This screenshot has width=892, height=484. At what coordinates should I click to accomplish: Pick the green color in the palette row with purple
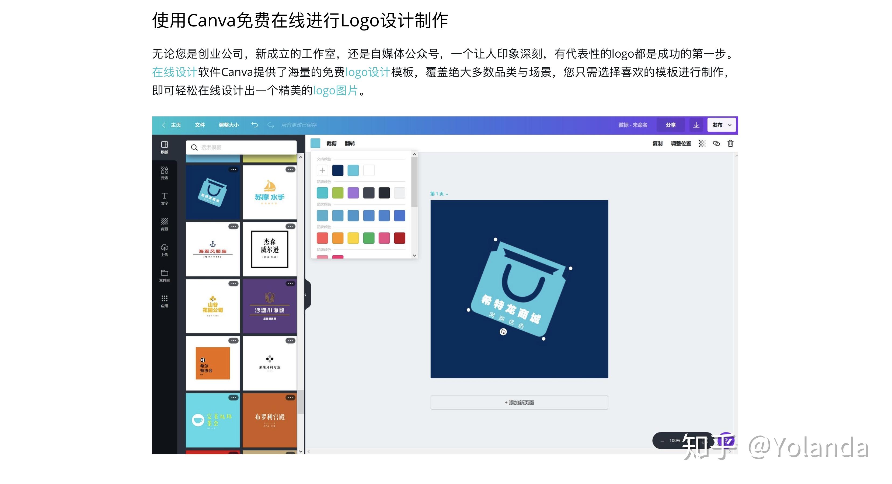point(338,193)
